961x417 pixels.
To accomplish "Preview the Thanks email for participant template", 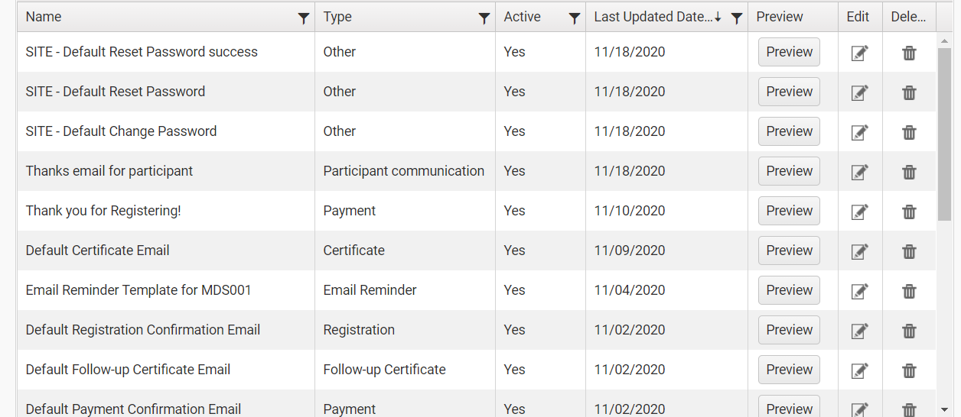I will click(x=789, y=171).
